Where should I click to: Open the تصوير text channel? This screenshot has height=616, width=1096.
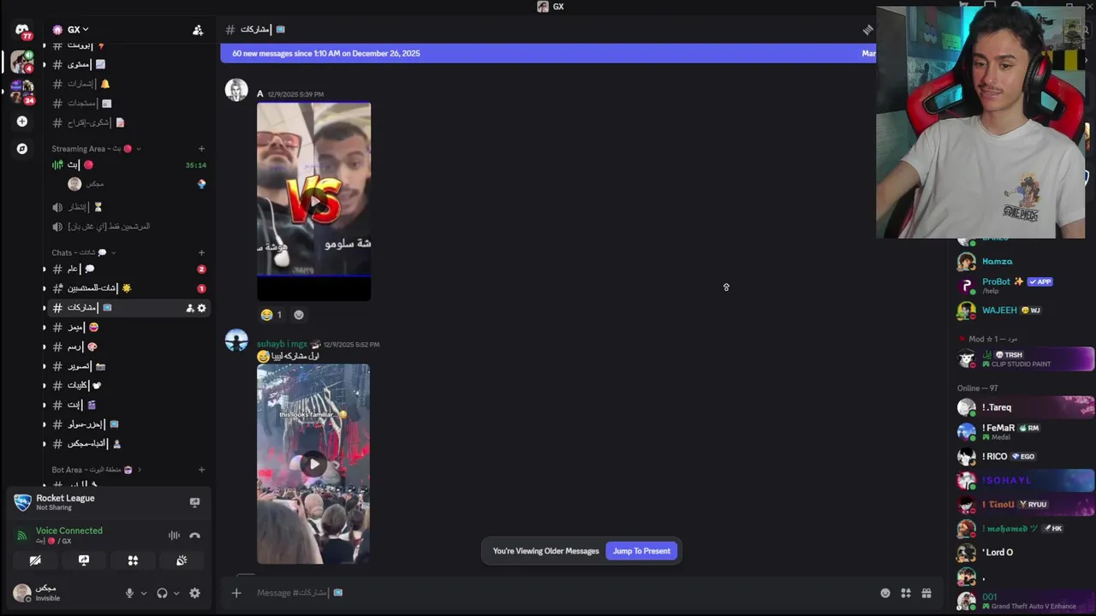125,366
